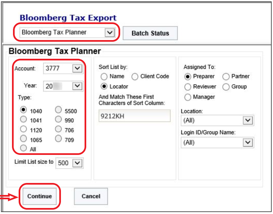This screenshot has height=214, width=273.
Task: Open the Login ID/Group Name dropdown
Action: click(x=217, y=143)
